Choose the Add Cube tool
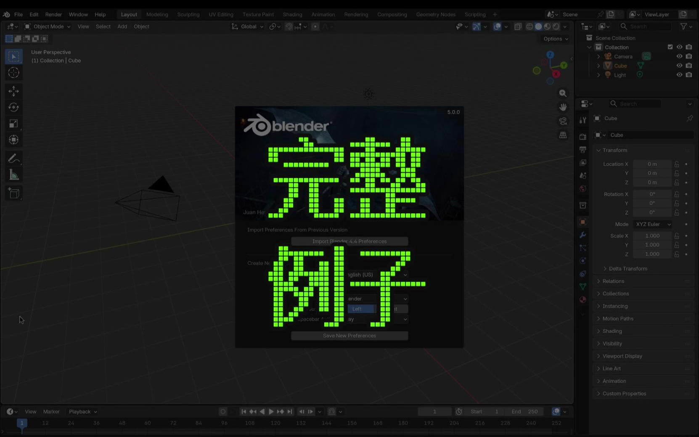This screenshot has width=699, height=437. coord(13,193)
